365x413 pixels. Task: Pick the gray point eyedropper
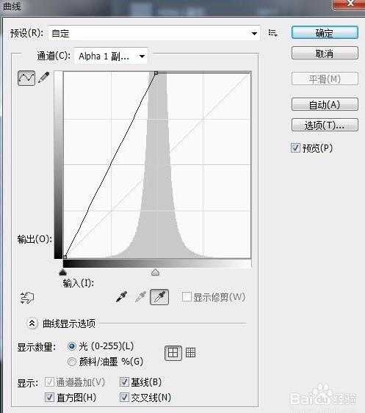[140, 297]
